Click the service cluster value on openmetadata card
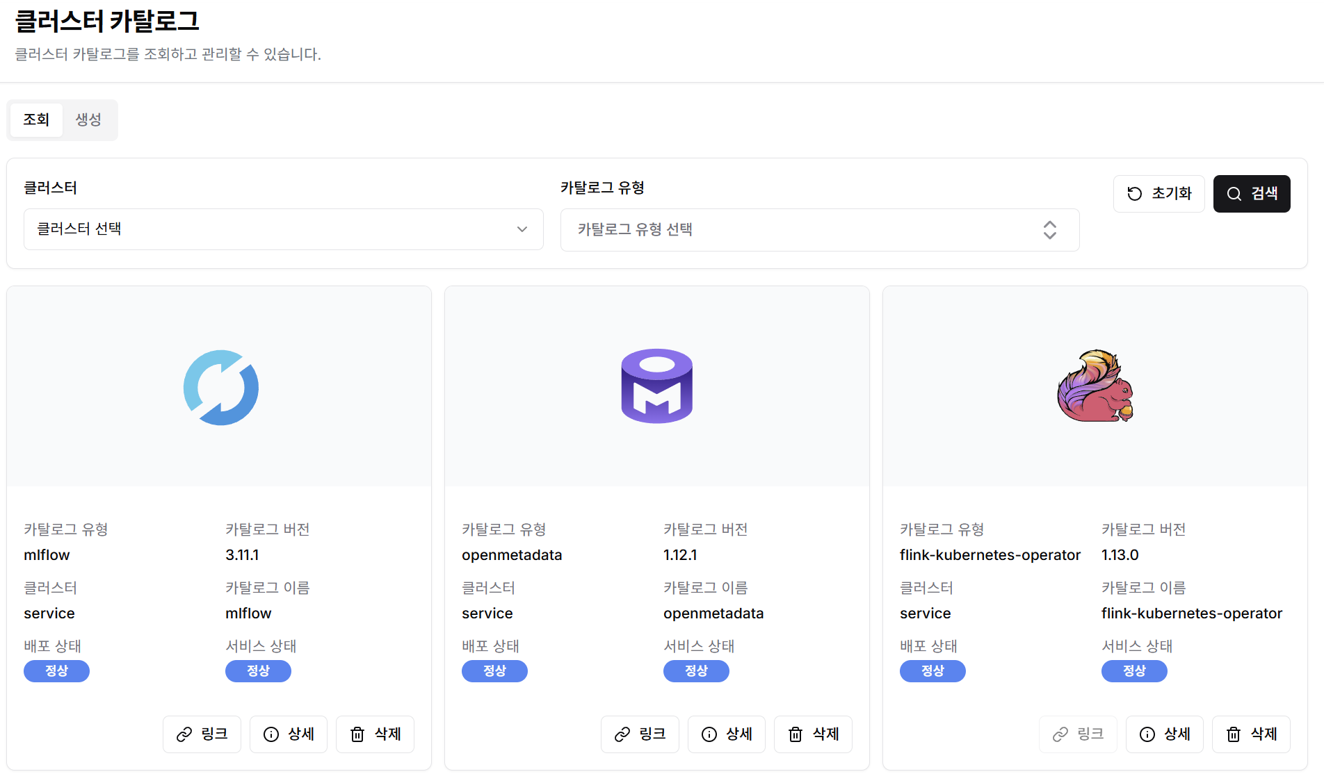Viewport: 1324px width, 774px height. [x=487, y=614]
